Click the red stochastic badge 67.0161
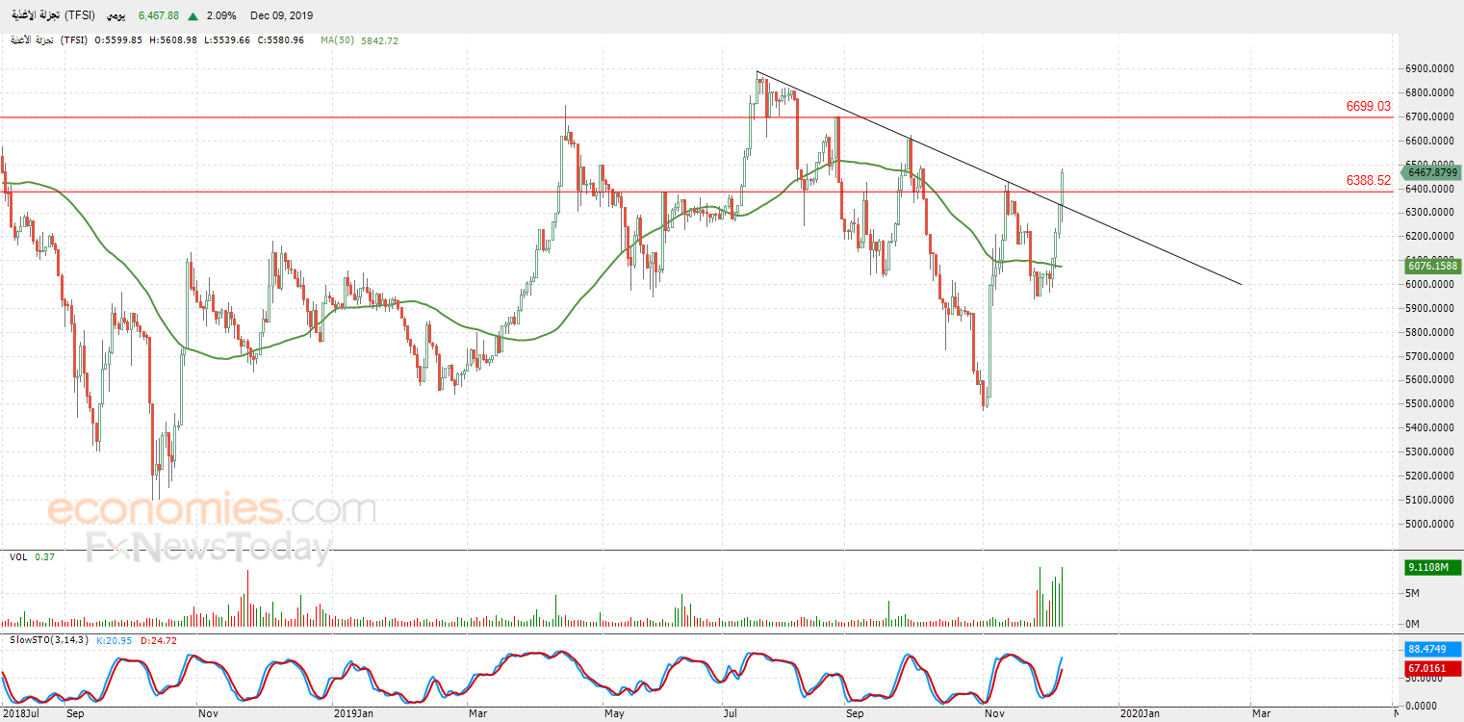 tap(1431, 668)
